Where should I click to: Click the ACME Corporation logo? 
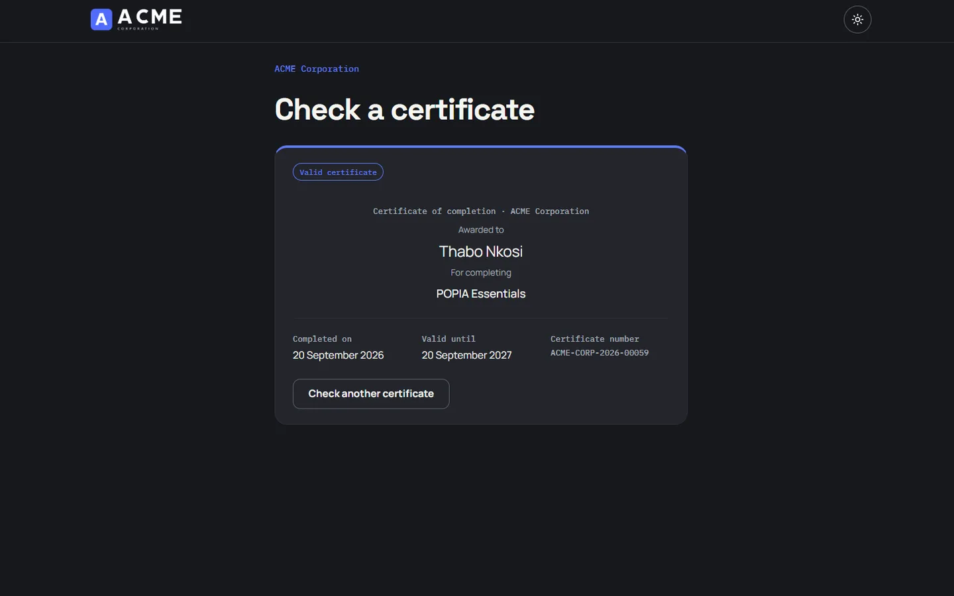click(136, 19)
